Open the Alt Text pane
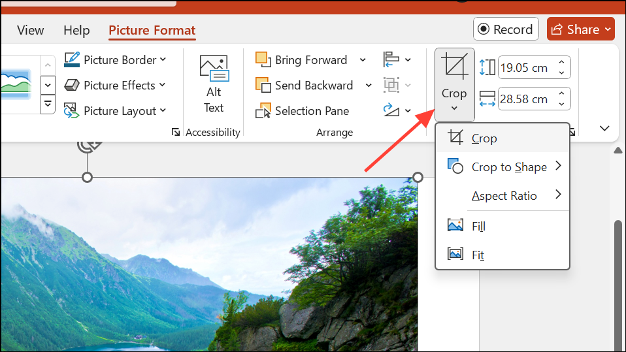 [214, 84]
